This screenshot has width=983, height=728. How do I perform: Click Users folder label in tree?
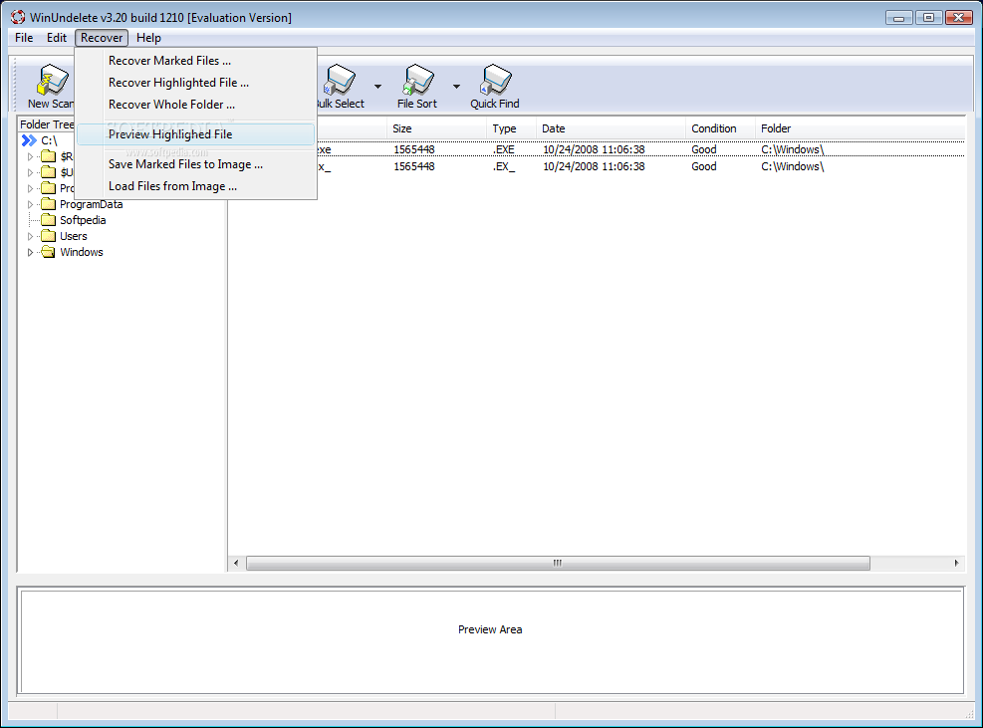click(x=74, y=236)
